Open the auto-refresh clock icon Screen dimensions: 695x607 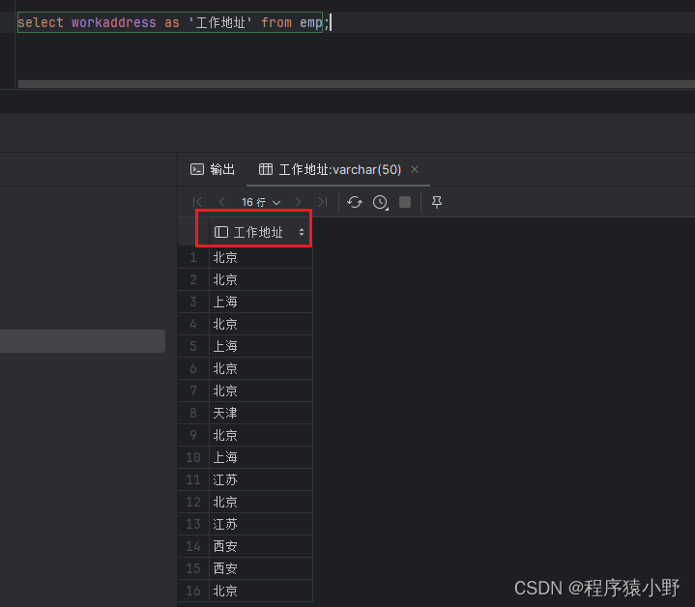pyautogui.click(x=380, y=202)
